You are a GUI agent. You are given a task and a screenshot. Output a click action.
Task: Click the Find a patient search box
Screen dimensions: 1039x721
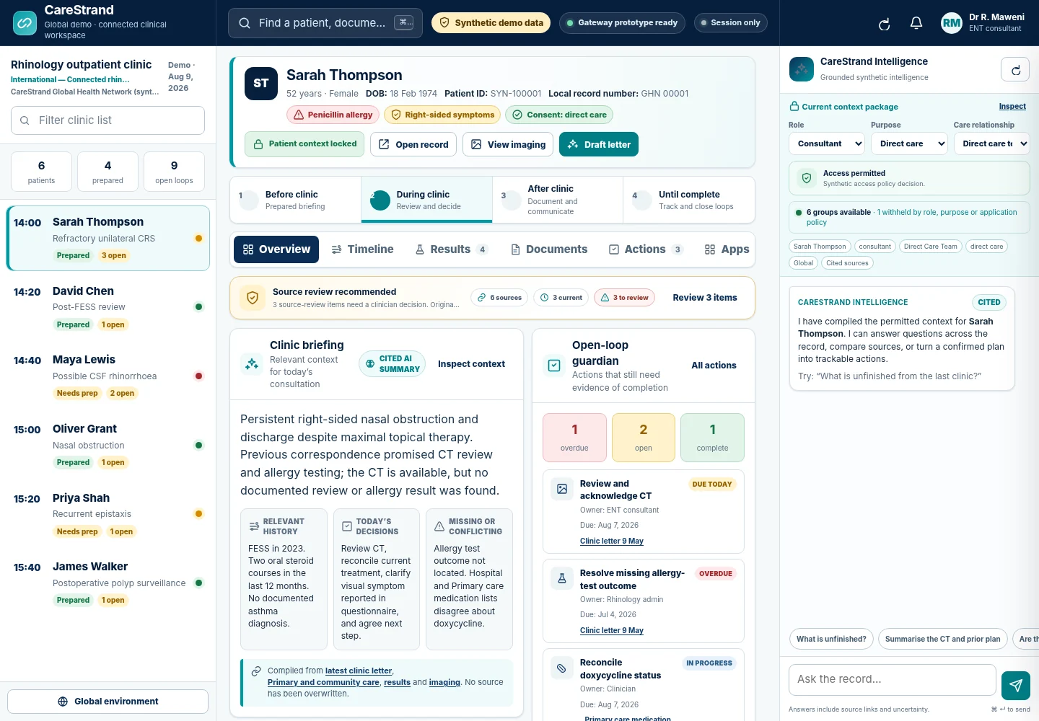click(x=325, y=23)
